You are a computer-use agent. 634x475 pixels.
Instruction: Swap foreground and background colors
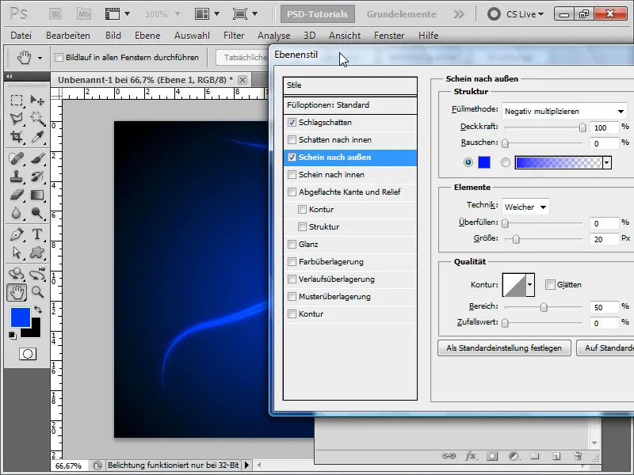(x=37, y=310)
